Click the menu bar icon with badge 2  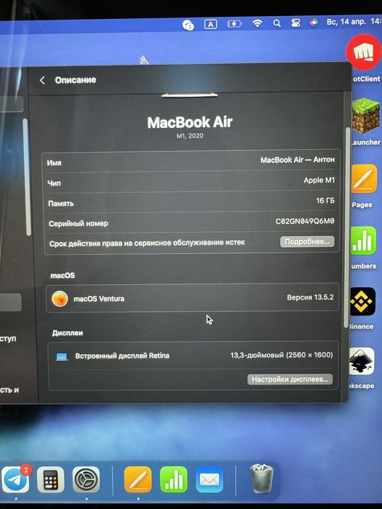188,25
